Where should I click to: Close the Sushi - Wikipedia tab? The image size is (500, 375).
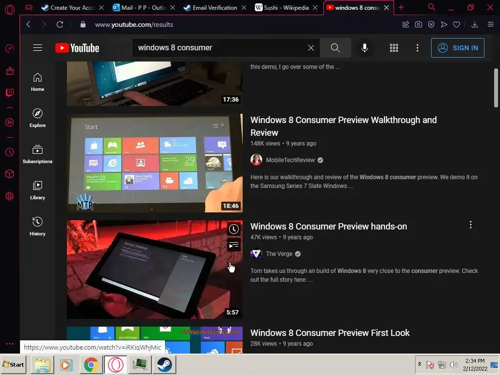[x=315, y=8]
